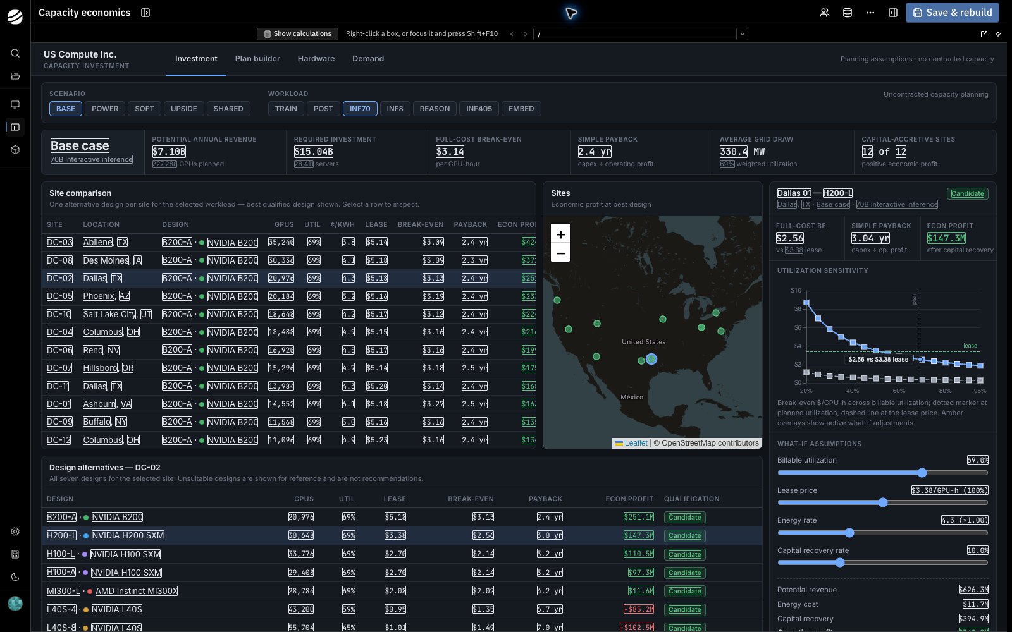1012x632 pixels.
Task: Open settings gear in the sidebar
Action: (x=15, y=532)
